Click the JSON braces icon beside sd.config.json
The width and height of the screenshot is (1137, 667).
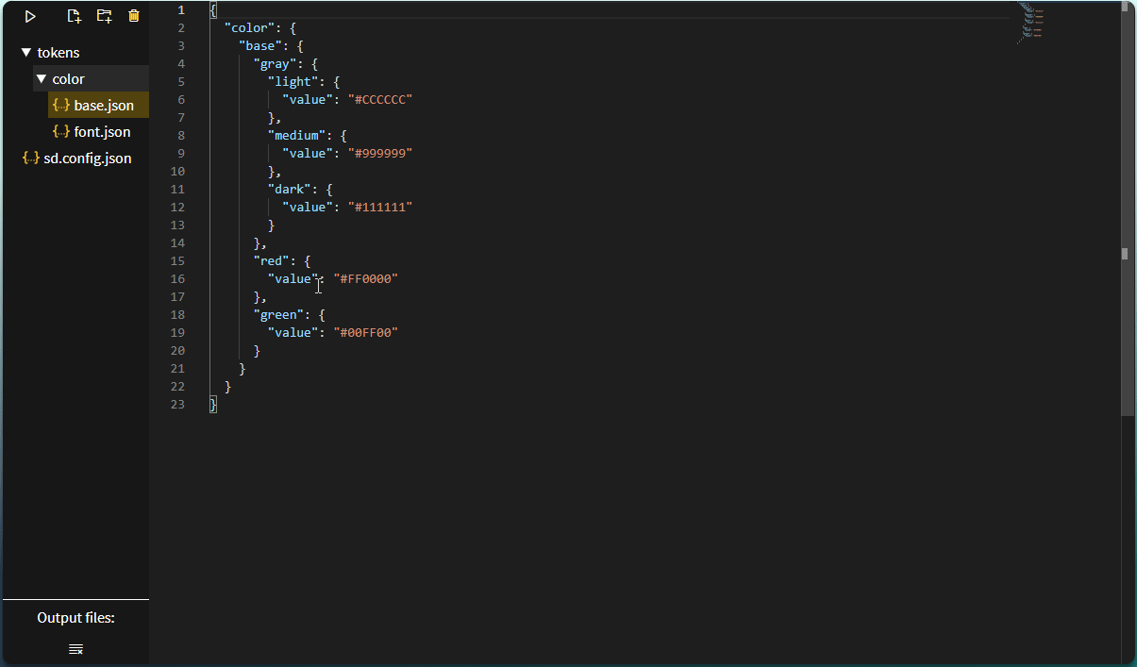(31, 158)
